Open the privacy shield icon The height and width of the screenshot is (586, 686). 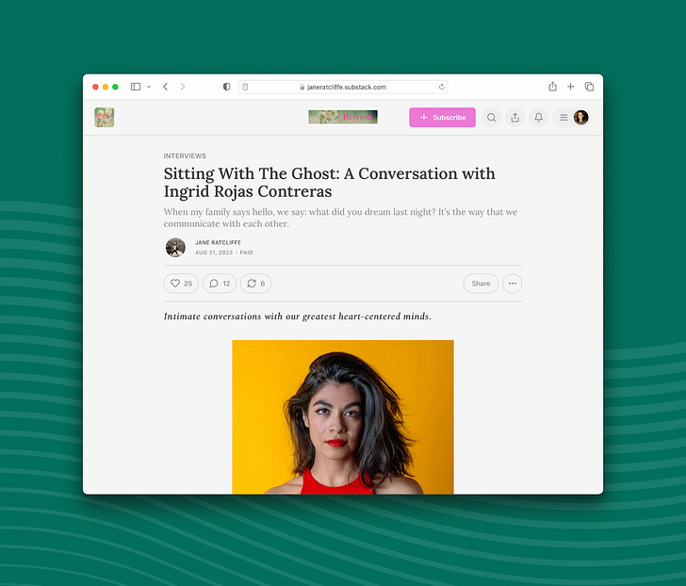tap(226, 87)
